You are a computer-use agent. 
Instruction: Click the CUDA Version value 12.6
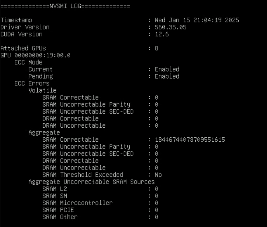[x=162, y=34]
